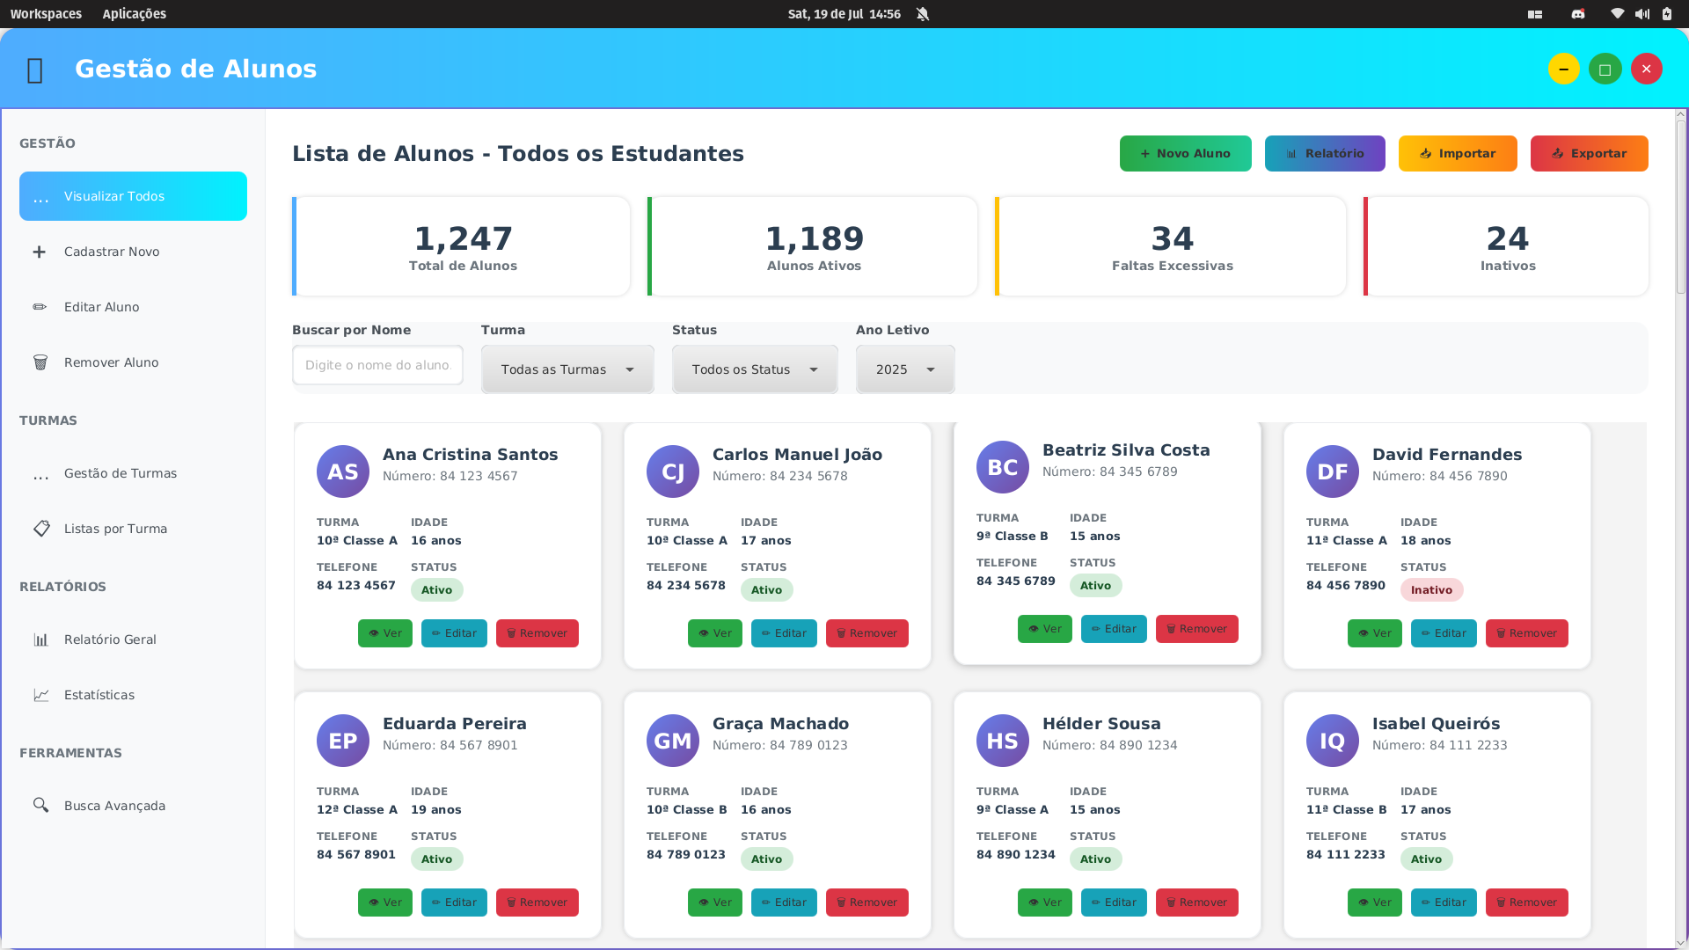Viewport: 1689px width, 950px height.
Task: Open the Ano Letivo 2025 dropdown
Action: tap(904, 369)
